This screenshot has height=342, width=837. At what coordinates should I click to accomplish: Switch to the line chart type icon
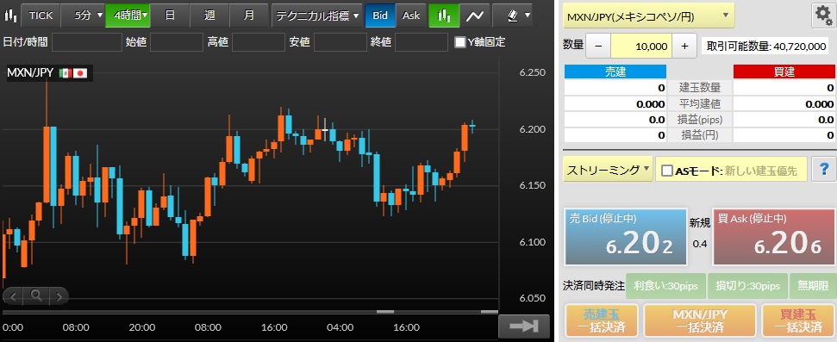point(474,16)
